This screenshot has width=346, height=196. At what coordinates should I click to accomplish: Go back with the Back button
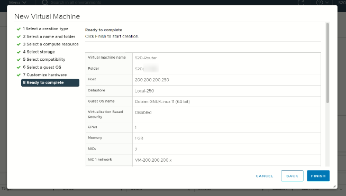[292, 176]
